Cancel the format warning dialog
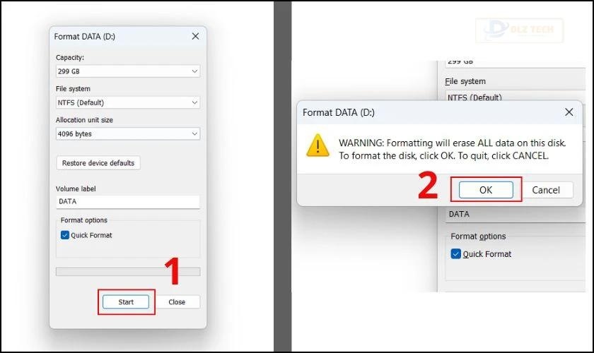The width and height of the screenshot is (594, 353). point(545,189)
